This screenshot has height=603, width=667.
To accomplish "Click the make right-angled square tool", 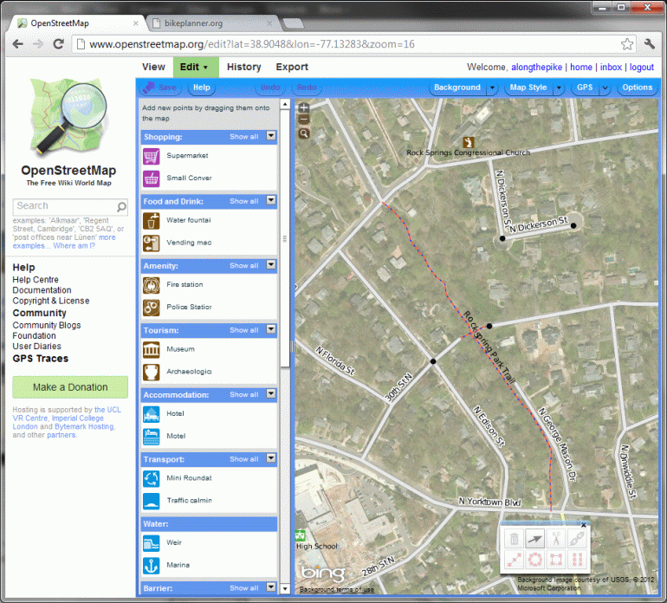I will coord(555,559).
